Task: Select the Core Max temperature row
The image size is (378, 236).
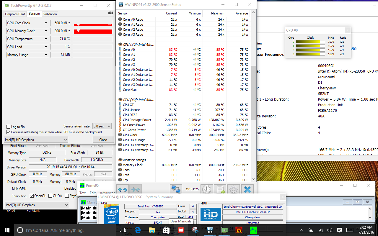Action: pos(183,90)
